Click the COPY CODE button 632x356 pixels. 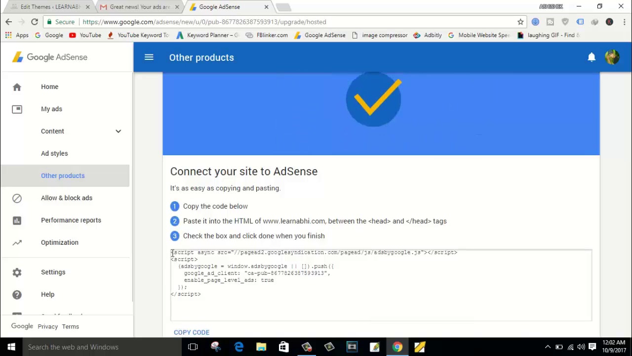(x=192, y=332)
